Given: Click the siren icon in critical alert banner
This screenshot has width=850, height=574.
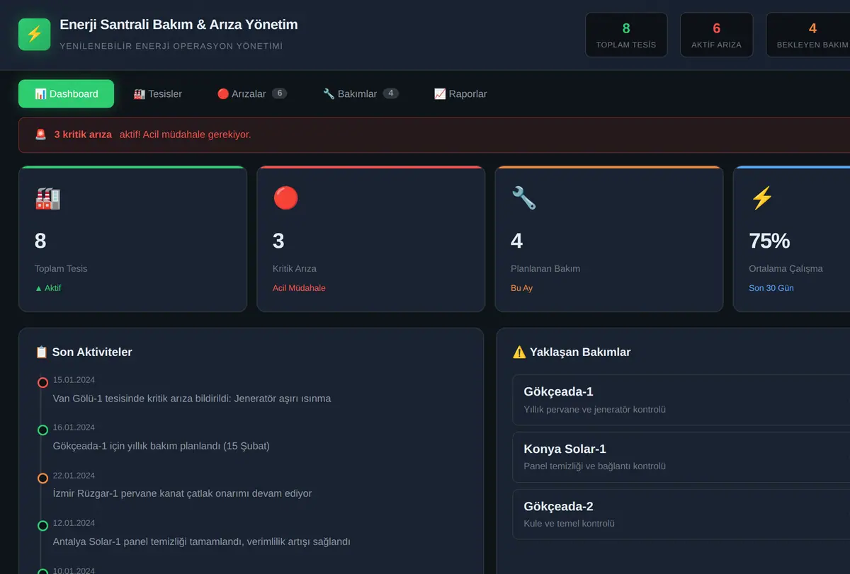Looking at the screenshot, I should tap(40, 134).
